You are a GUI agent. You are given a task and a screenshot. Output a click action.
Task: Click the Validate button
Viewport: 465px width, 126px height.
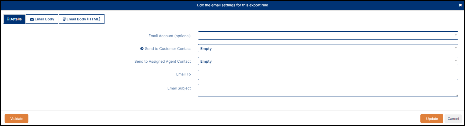pyautogui.click(x=16, y=119)
